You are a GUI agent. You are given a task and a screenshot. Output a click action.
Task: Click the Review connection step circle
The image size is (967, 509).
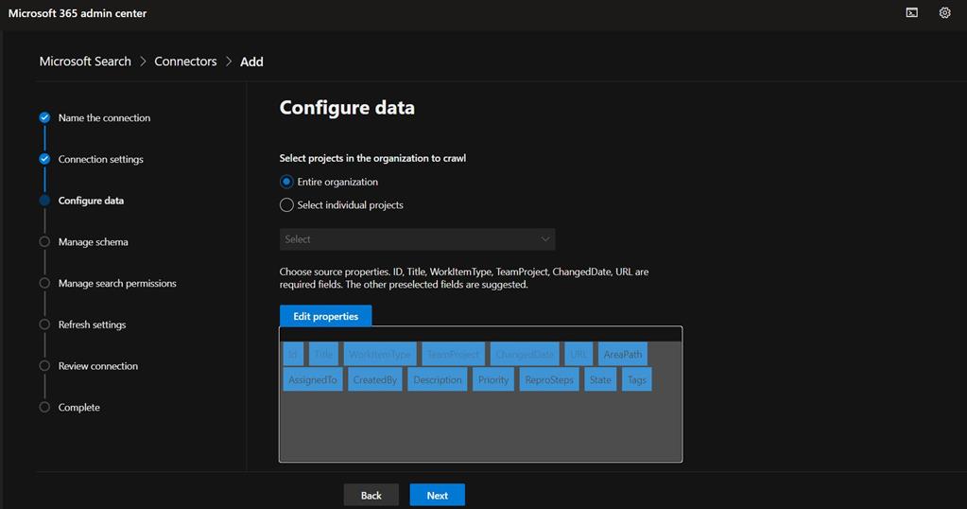point(44,366)
